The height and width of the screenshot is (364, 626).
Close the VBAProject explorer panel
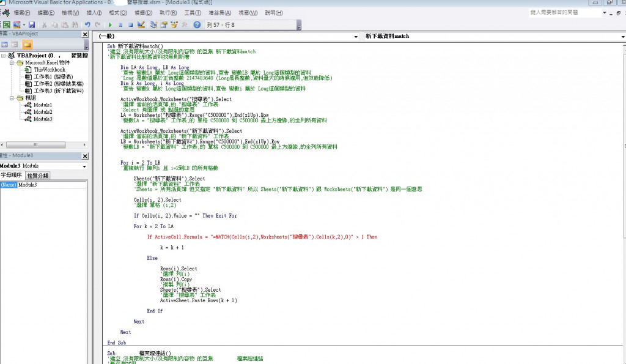85,34
